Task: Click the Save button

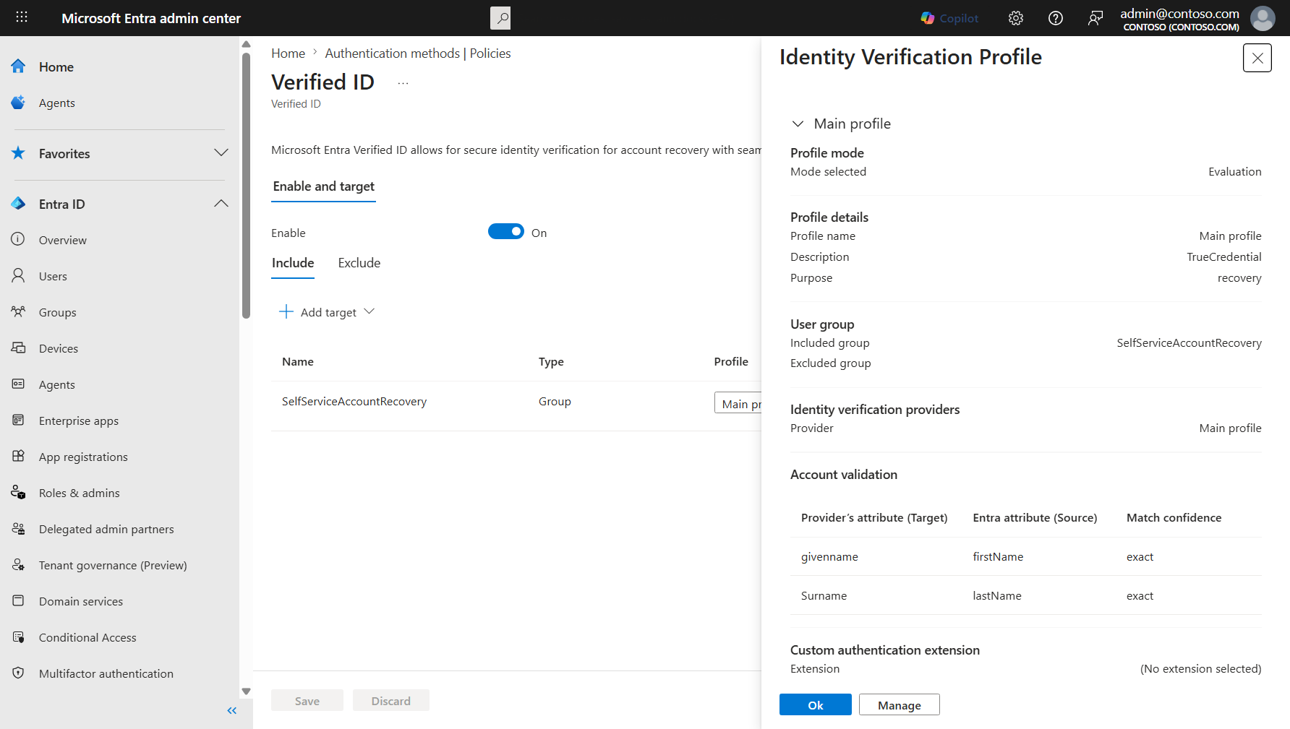Action: (307, 700)
